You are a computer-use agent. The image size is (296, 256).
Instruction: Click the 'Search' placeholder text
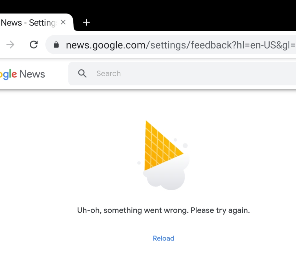click(108, 73)
